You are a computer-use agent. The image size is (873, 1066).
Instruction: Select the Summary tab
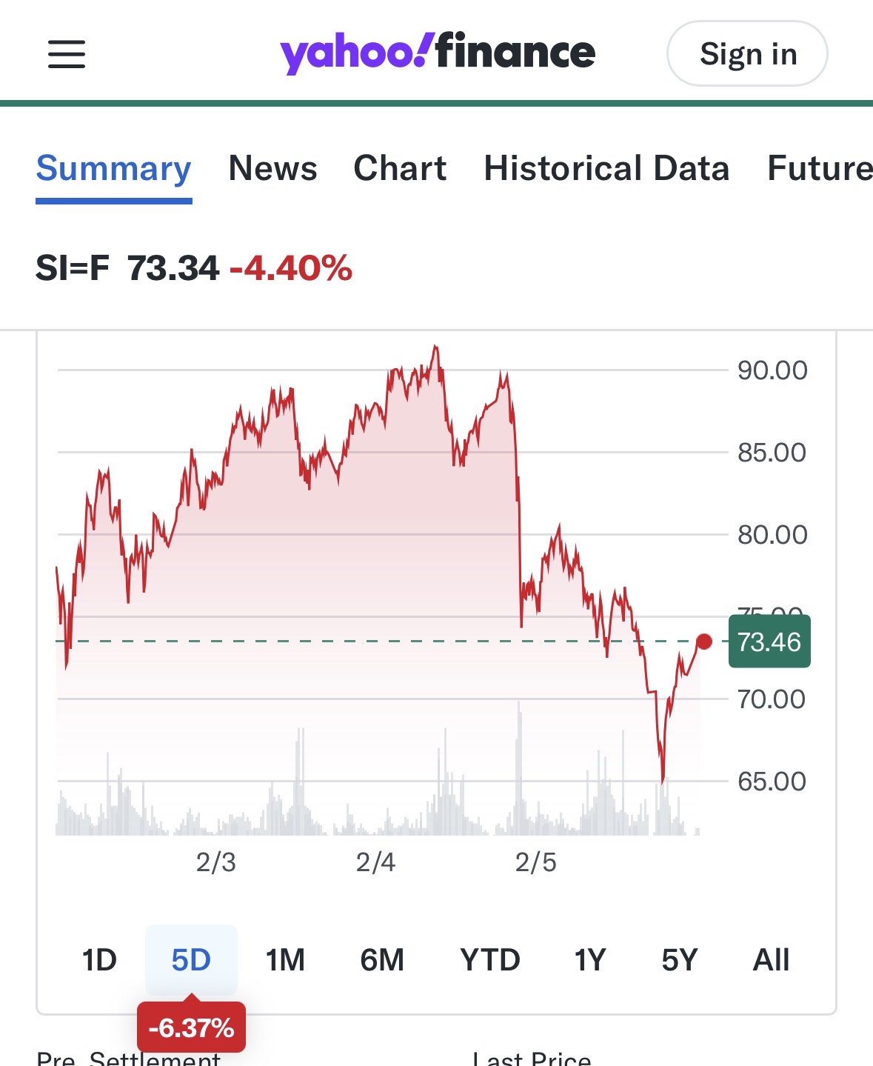pos(113,169)
